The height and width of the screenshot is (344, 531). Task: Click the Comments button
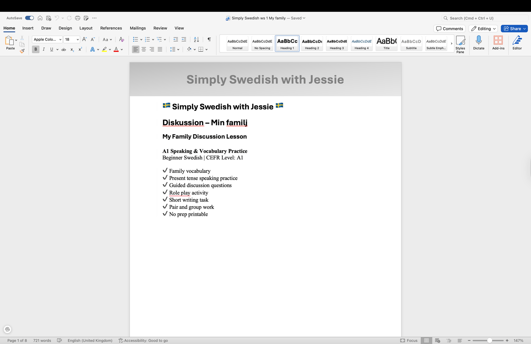click(x=449, y=29)
